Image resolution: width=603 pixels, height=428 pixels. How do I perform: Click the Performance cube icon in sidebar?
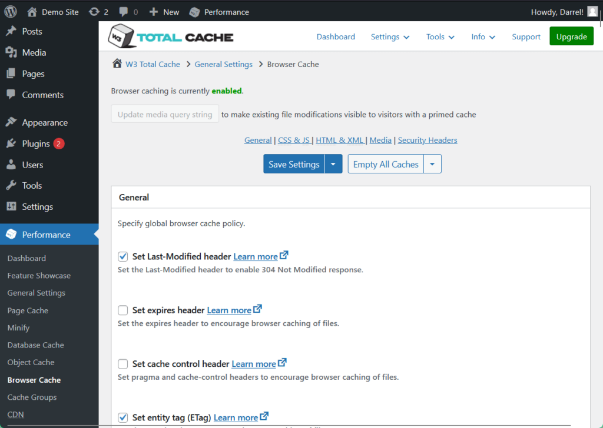[11, 234]
